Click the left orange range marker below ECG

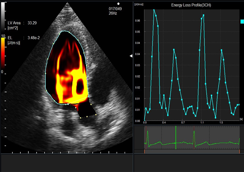point(144,151)
